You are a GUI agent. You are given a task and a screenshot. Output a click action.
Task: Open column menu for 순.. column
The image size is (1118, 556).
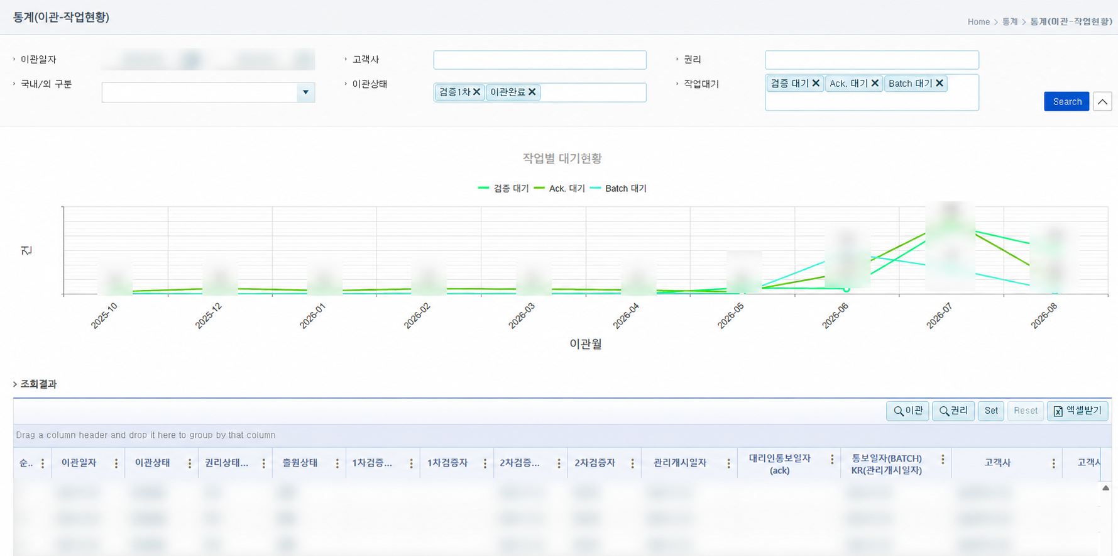point(43,464)
